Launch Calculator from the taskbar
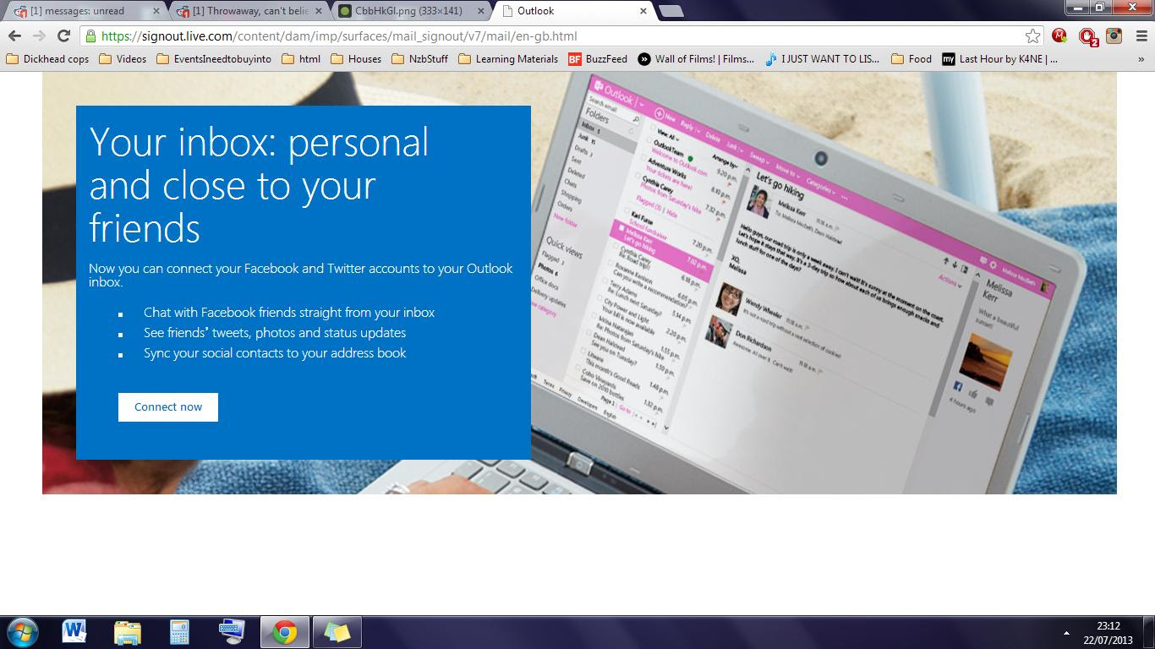 point(179,630)
